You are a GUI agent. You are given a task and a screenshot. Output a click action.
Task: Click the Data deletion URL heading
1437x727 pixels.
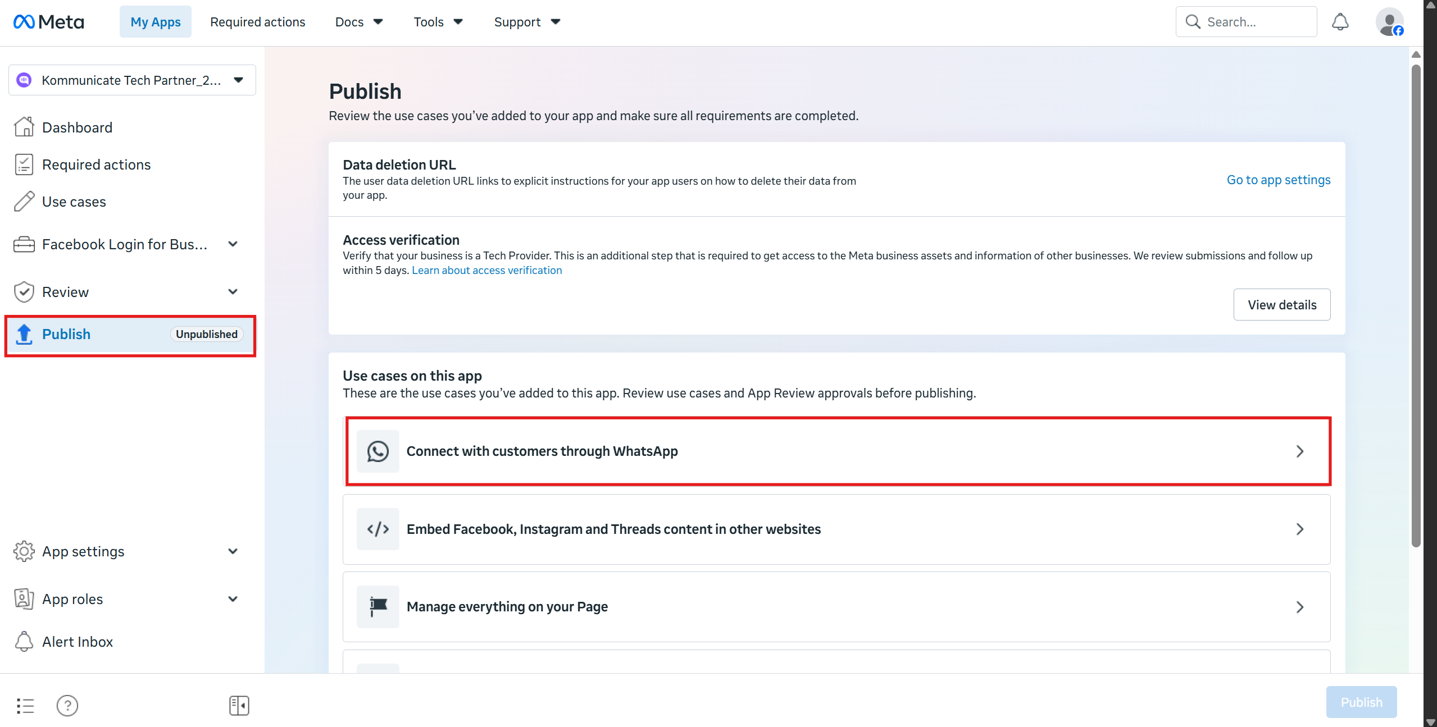399,164
